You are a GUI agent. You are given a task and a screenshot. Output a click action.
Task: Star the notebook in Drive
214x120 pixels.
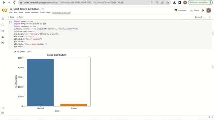[42, 9]
